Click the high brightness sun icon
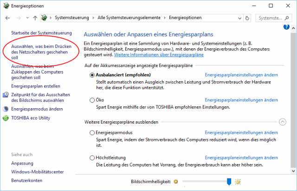The image size is (297, 191). click(x=239, y=181)
